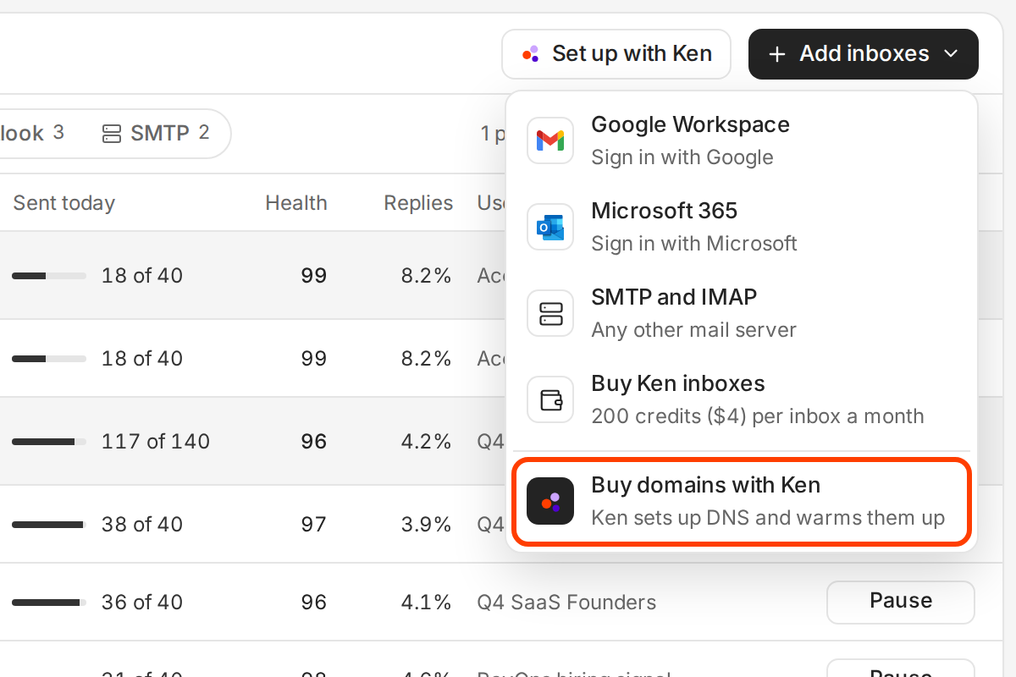The image size is (1016, 677).
Task: Choose Google Workspace from the menu
Action: [742, 140]
